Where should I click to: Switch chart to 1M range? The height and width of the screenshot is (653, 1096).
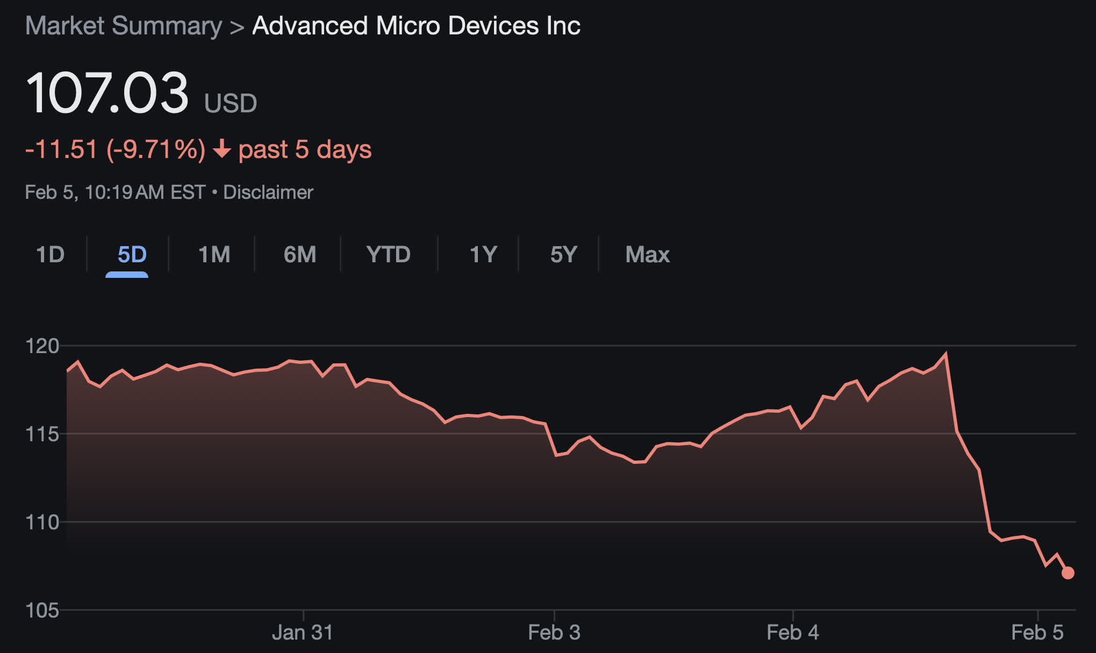[214, 254]
